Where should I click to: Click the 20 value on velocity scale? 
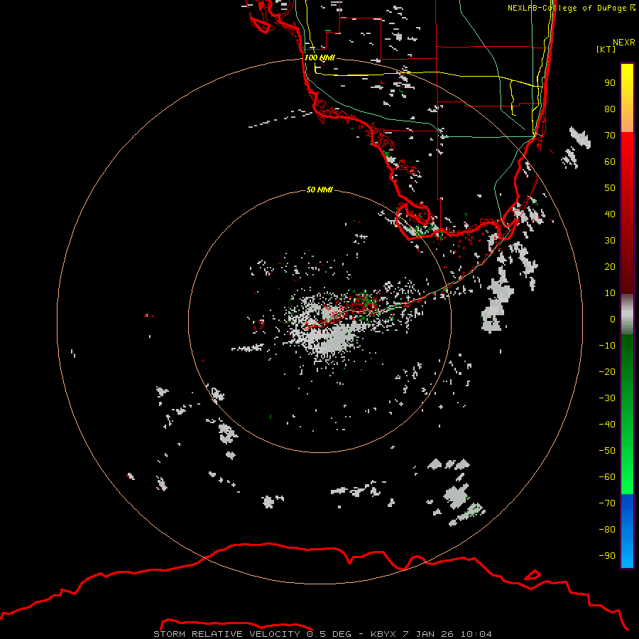click(x=610, y=266)
